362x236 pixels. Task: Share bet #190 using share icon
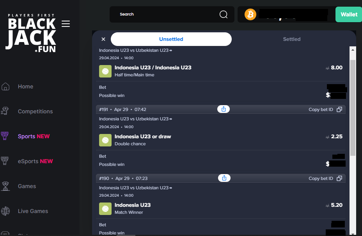pyautogui.click(x=224, y=178)
